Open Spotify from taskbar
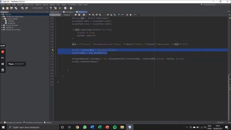This screenshot has width=231, height=130. (115, 127)
